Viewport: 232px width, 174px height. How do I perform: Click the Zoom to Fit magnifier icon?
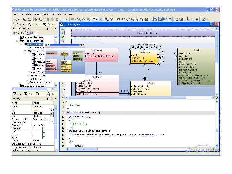[88, 19]
